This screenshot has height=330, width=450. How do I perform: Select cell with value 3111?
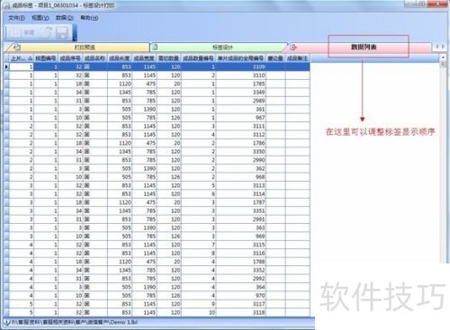[x=241, y=126]
